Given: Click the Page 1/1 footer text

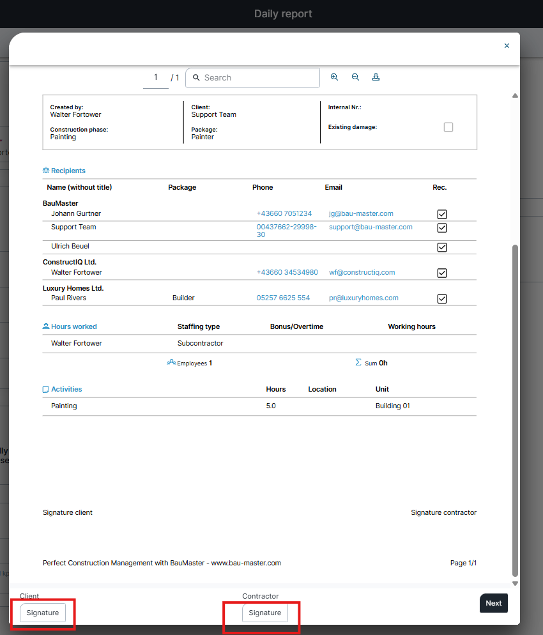Looking at the screenshot, I should pyautogui.click(x=463, y=563).
